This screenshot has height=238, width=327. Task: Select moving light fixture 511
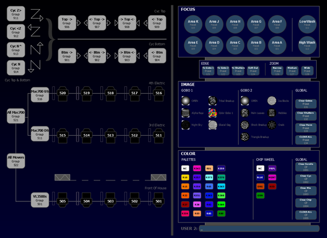[158, 135]
